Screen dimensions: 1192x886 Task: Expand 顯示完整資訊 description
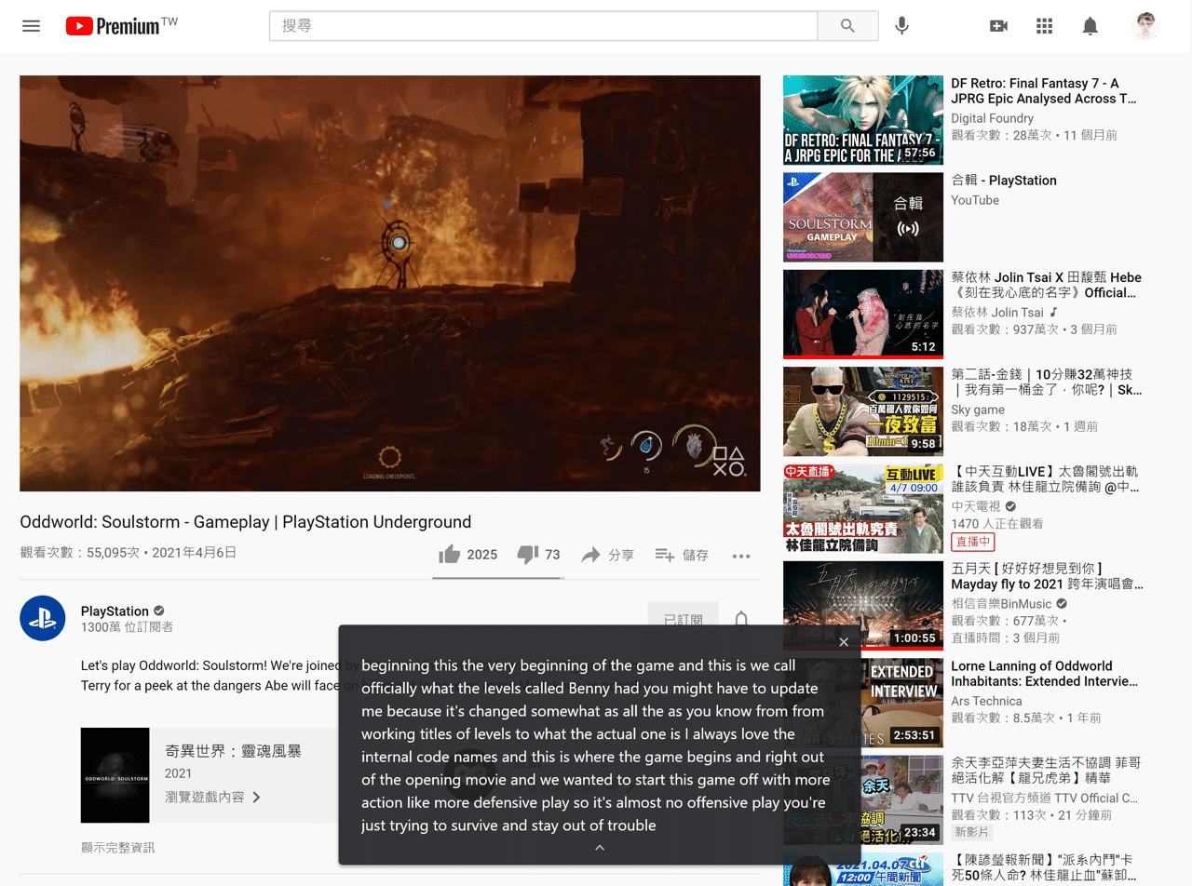[x=117, y=847]
